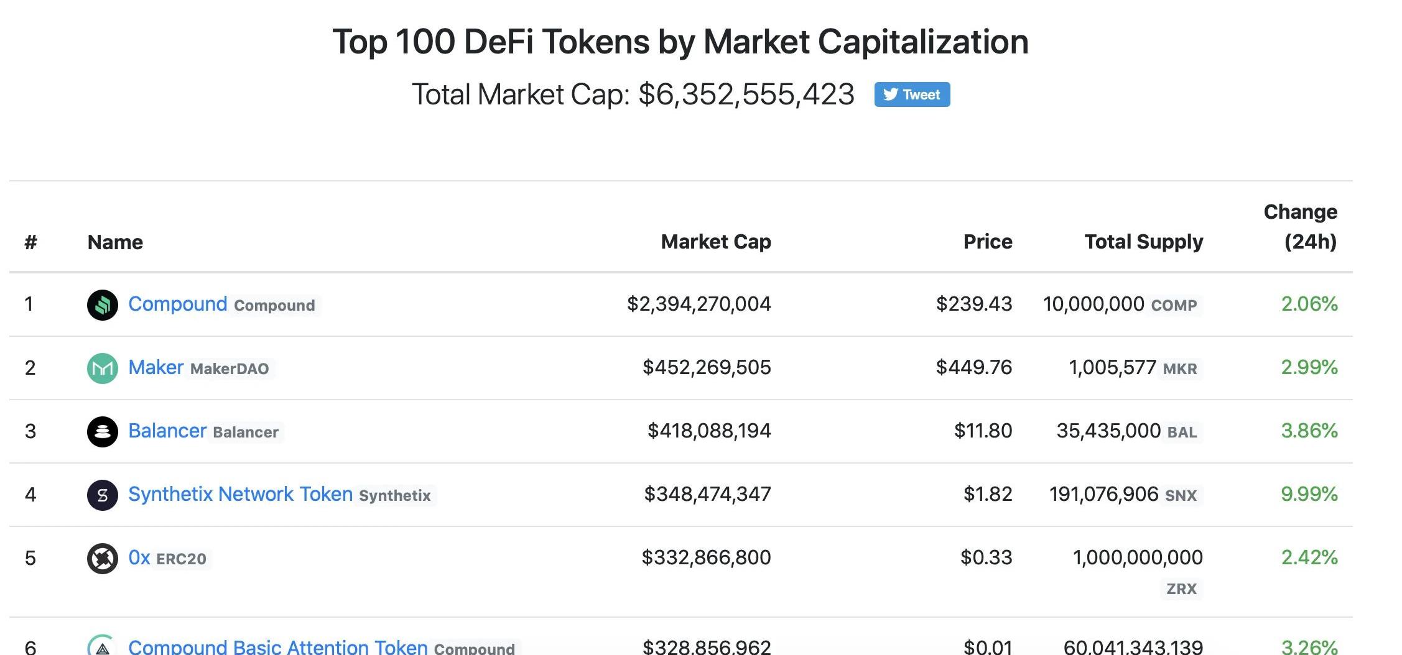The image size is (1402, 655).
Task: Sort by Change (24h) column header
Action: coord(1300,227)
